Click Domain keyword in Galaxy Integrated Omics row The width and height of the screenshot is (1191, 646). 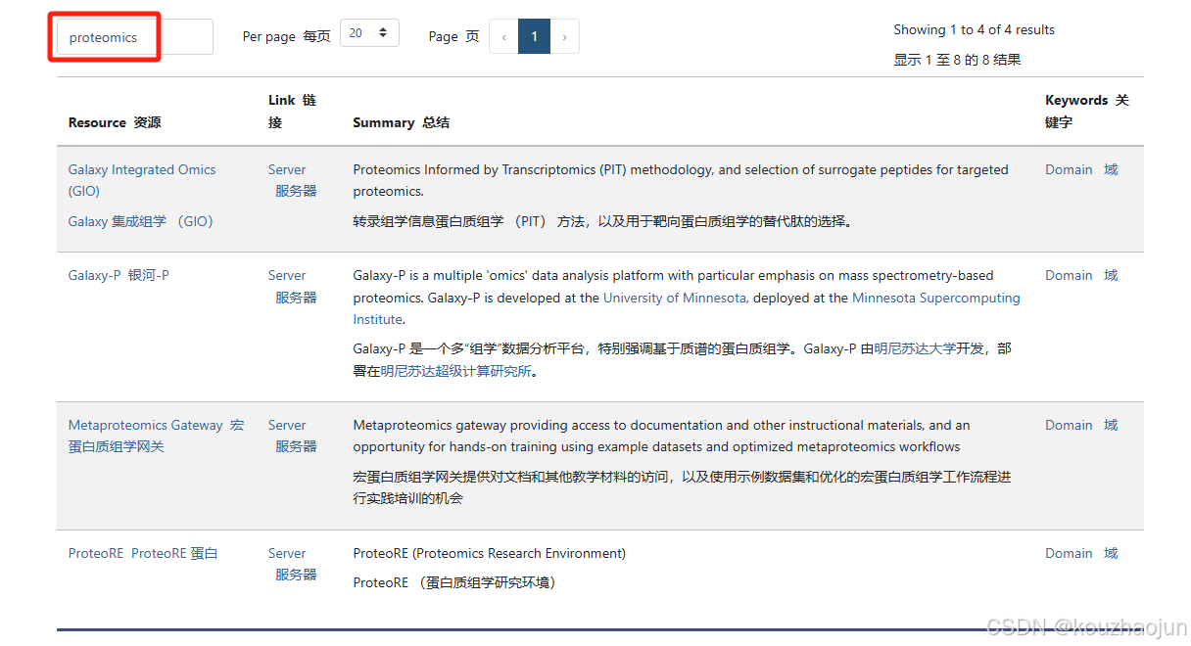coord(1069,169)
